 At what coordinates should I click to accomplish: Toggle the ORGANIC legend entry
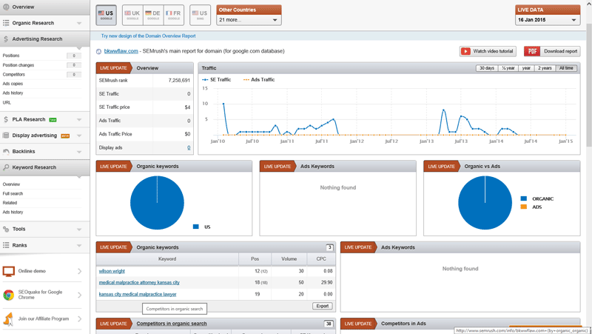tap(537, 198)
